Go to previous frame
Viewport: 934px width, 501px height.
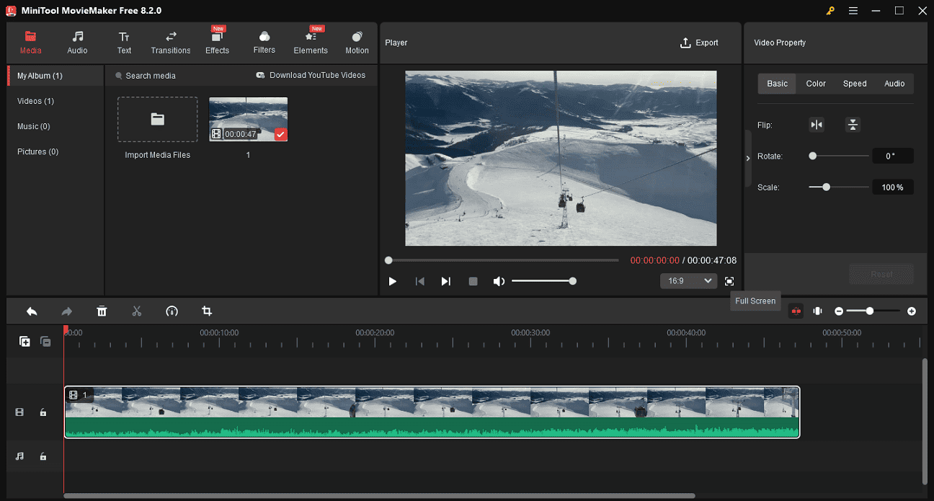(419, 281)
